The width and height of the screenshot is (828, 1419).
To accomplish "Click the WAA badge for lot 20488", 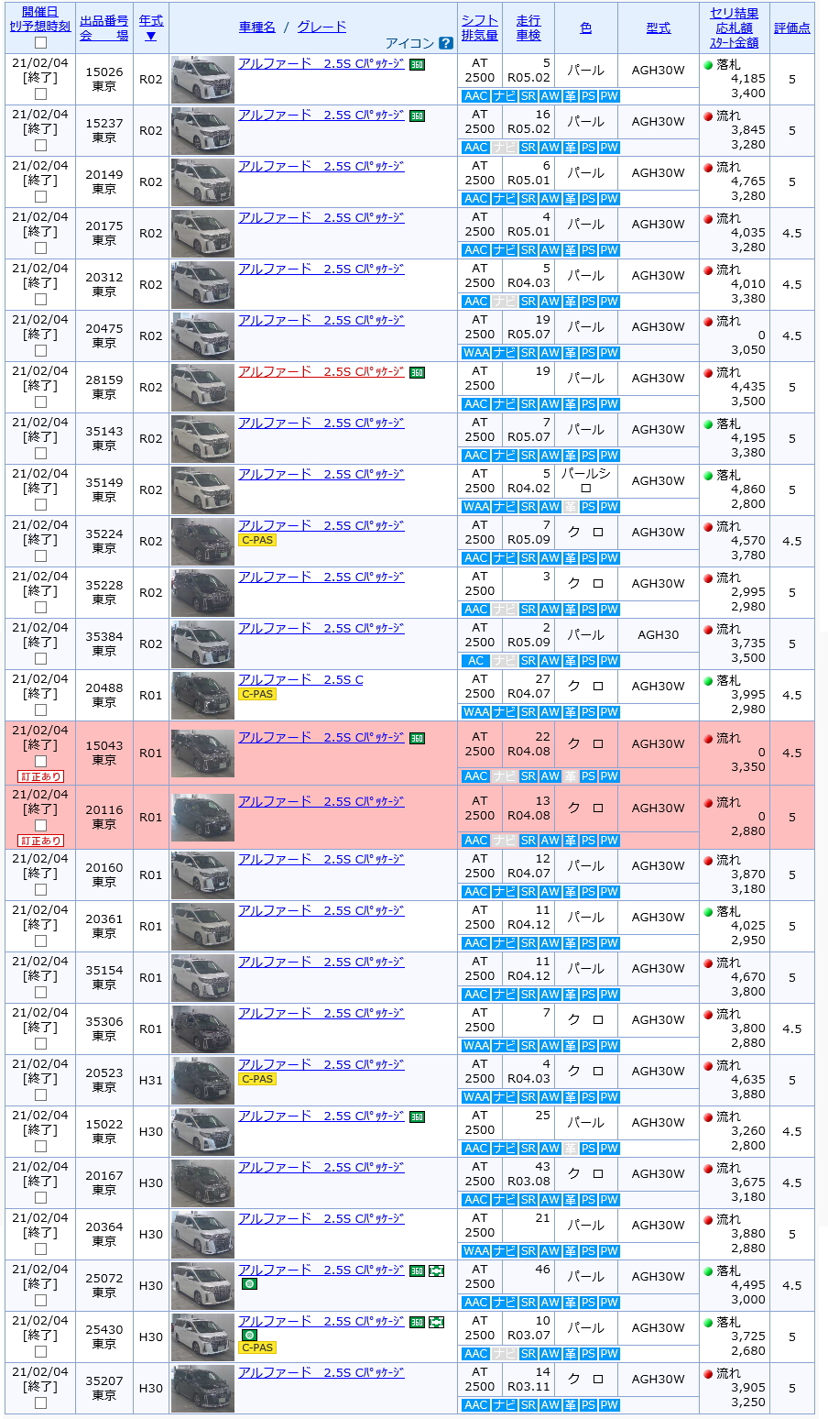I will click(476, 712).
